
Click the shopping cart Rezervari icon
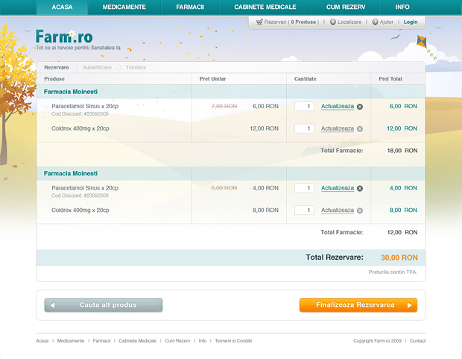point(259,22)
